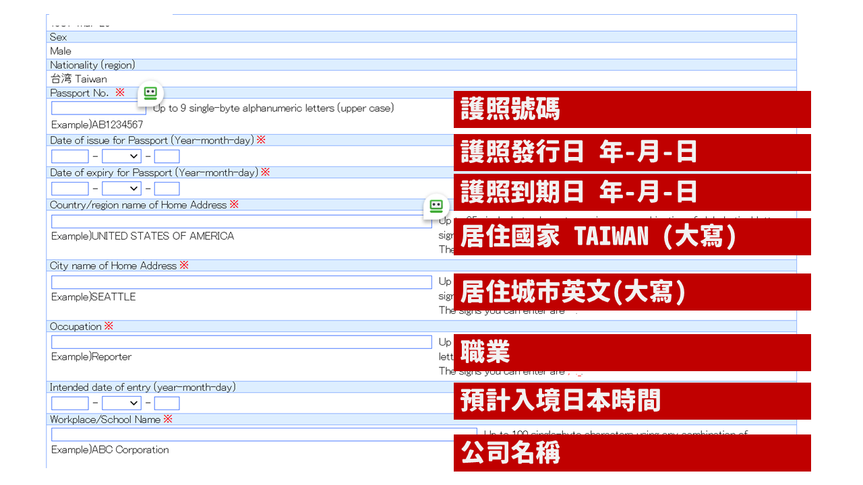Click the 'City name of Home Address' label
This screenshot has width=863, height=485.
[113, 266]
